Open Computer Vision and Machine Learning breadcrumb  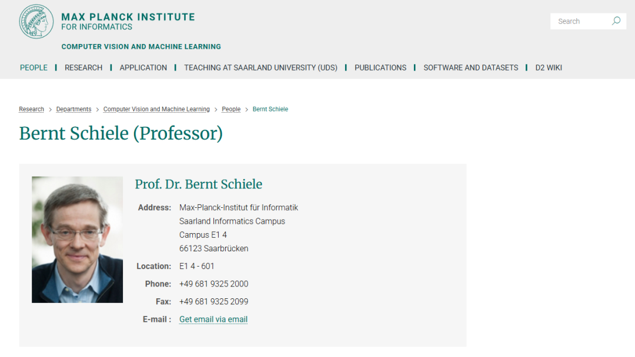[x=156, y=109]
